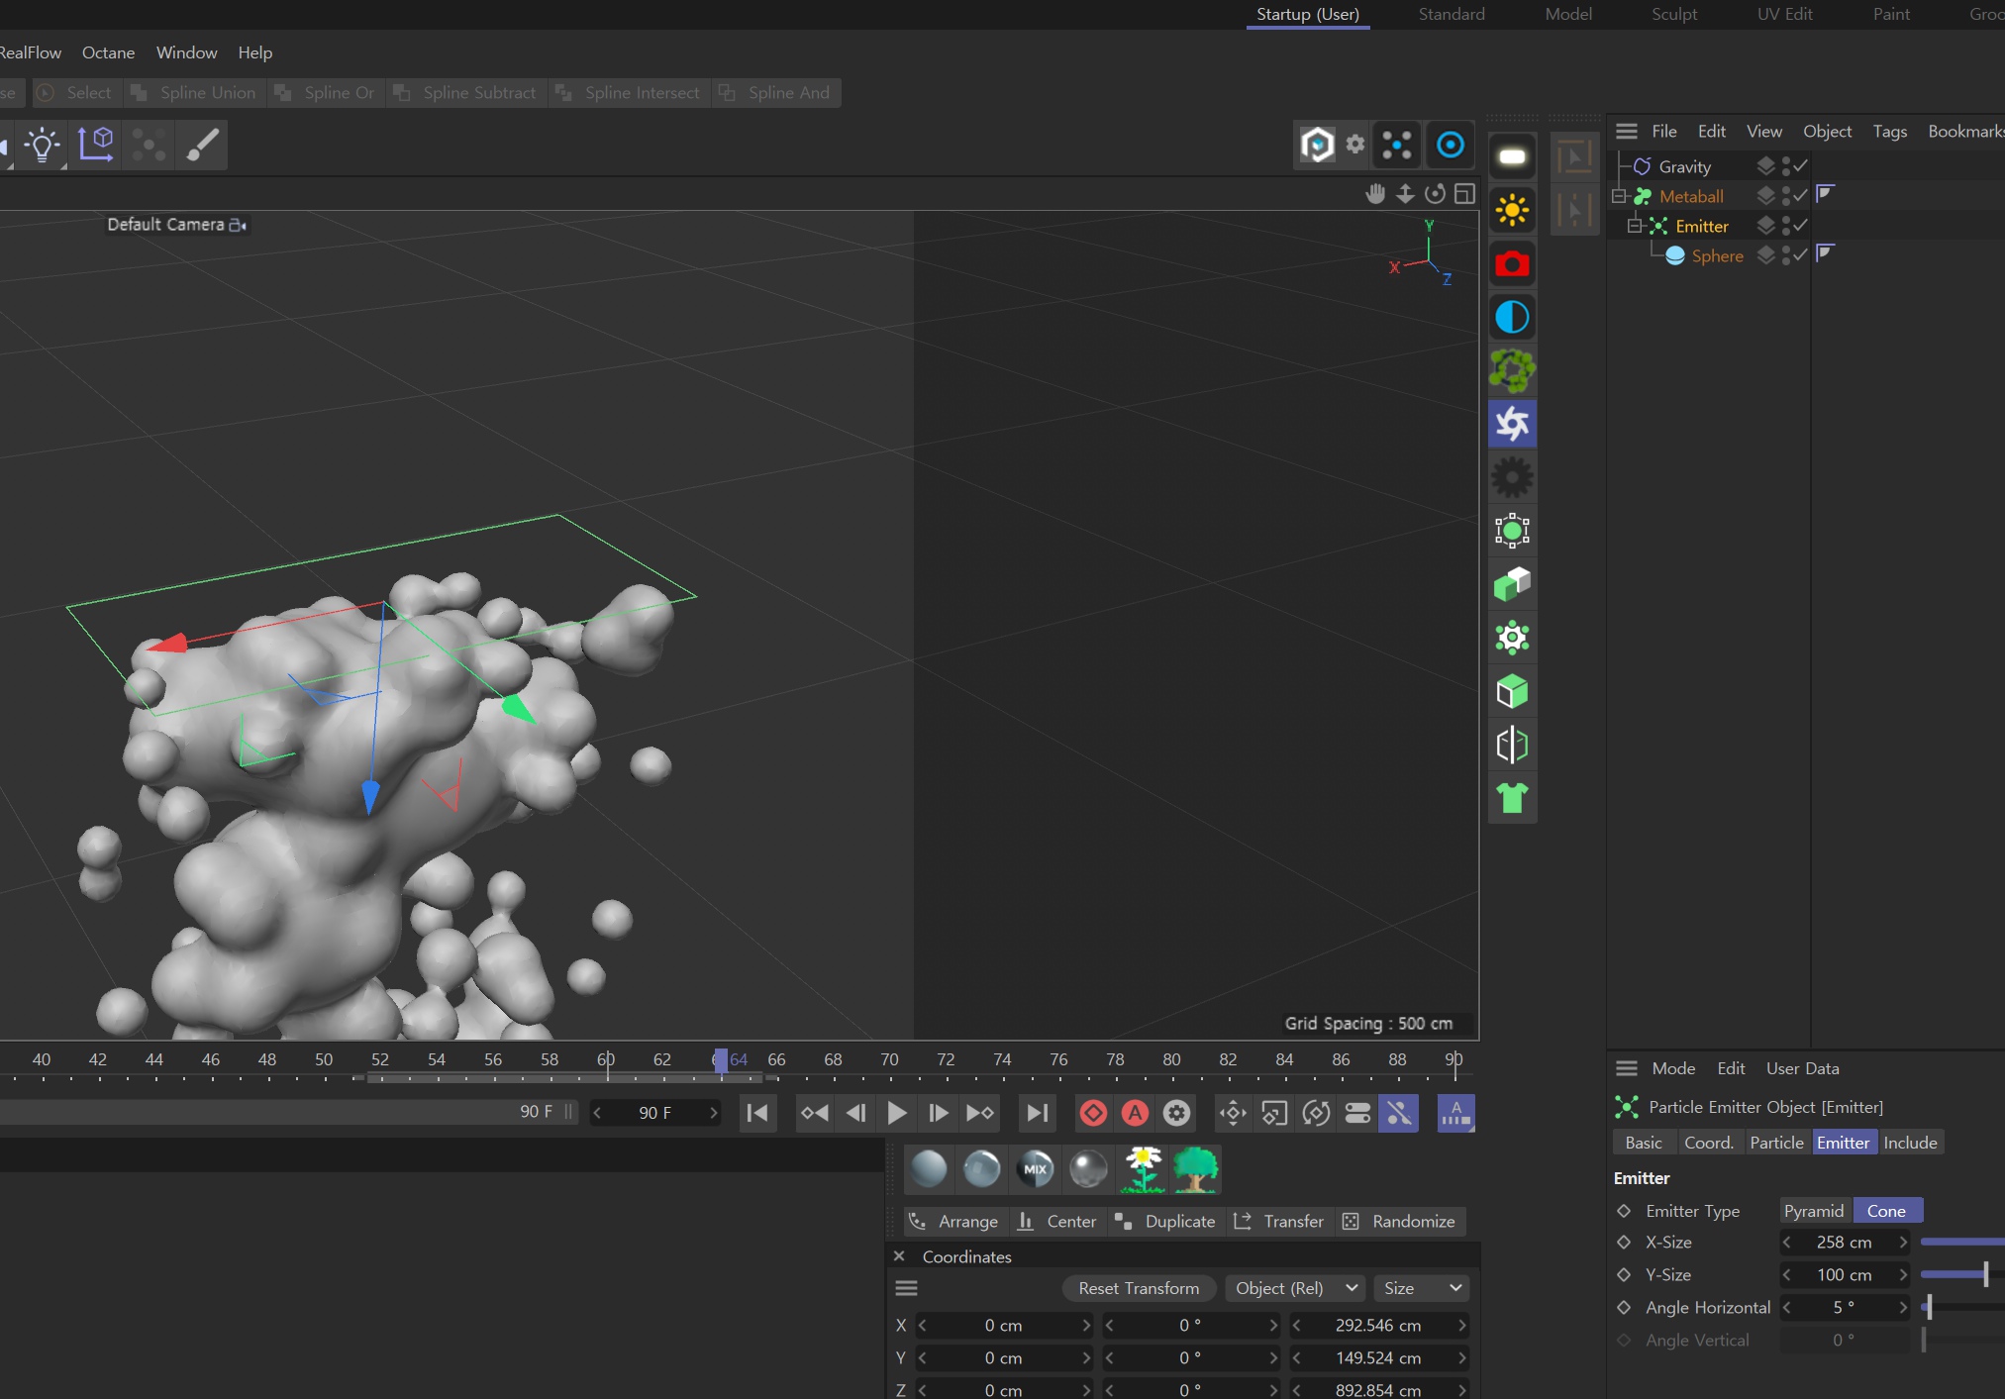Click the white daisy flower material

tap(1143, 1169)
